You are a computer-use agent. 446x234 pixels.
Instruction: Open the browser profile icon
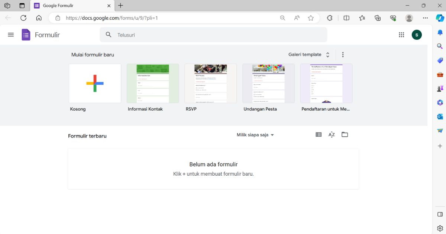409,18
